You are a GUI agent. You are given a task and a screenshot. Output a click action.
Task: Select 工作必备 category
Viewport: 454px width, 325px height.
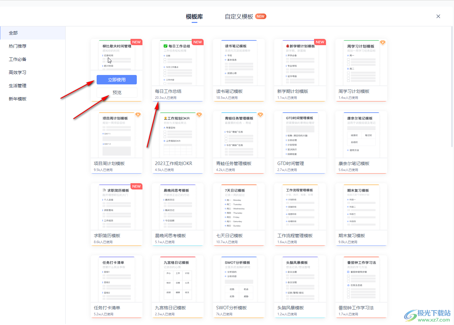[33, 59]
